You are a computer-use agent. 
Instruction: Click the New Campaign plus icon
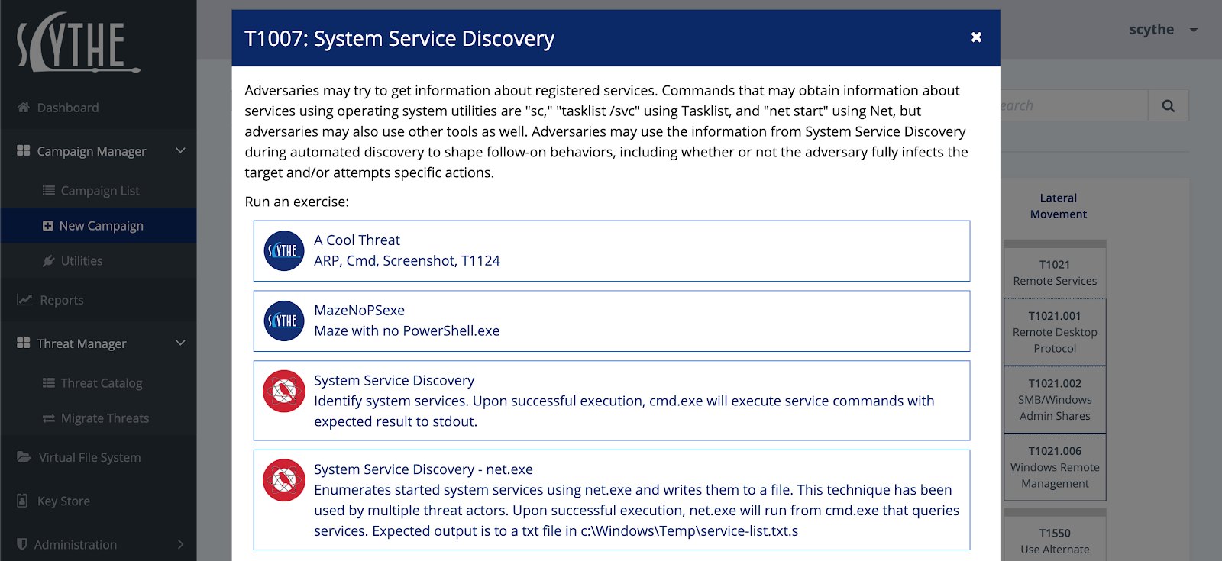tap(48, 226)
